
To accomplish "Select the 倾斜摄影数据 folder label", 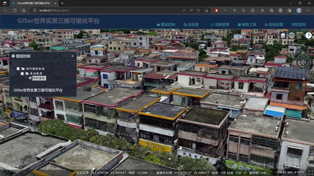I will (35, 68).
